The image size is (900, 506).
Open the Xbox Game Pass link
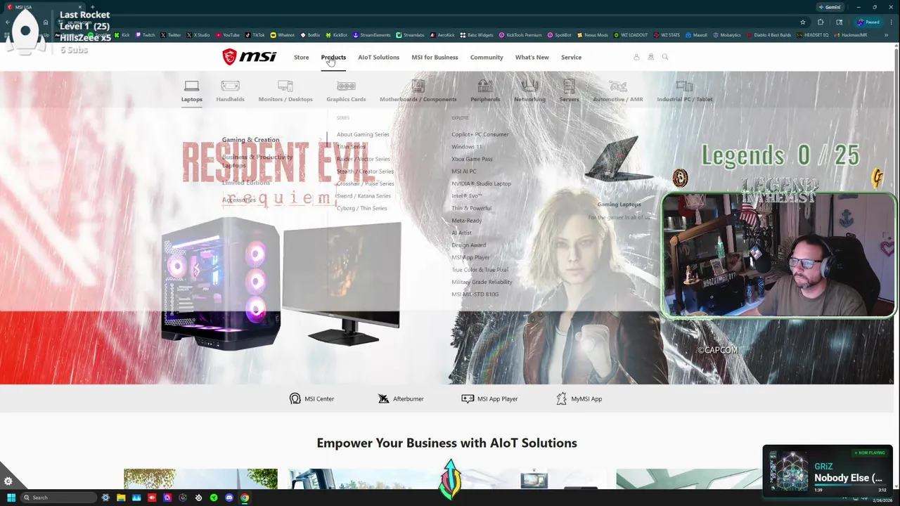coord(472,159)
